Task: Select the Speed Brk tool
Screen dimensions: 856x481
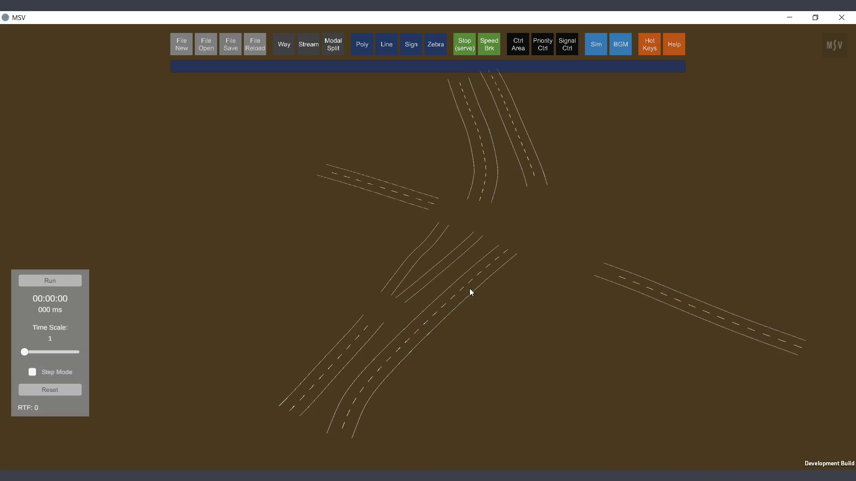Action: point(489,44)
